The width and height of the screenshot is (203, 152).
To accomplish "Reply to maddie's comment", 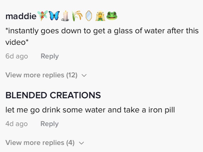I will click(x=50, y=56).
